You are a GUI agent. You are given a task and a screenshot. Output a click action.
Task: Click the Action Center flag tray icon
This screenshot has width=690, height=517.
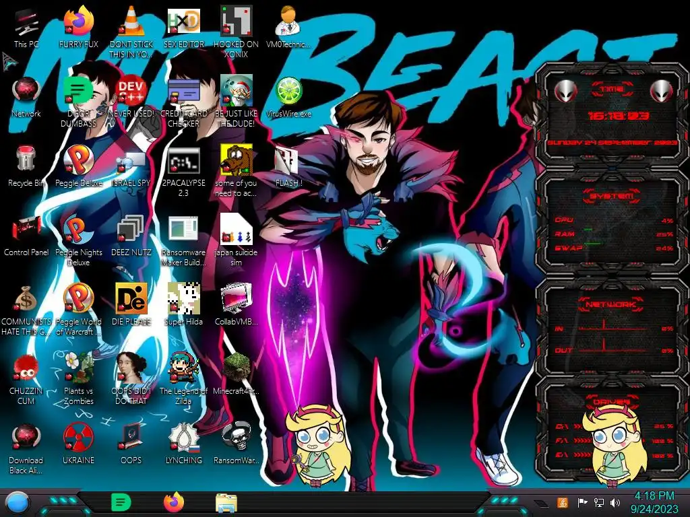pyautogui.click(x=582, y=502)
